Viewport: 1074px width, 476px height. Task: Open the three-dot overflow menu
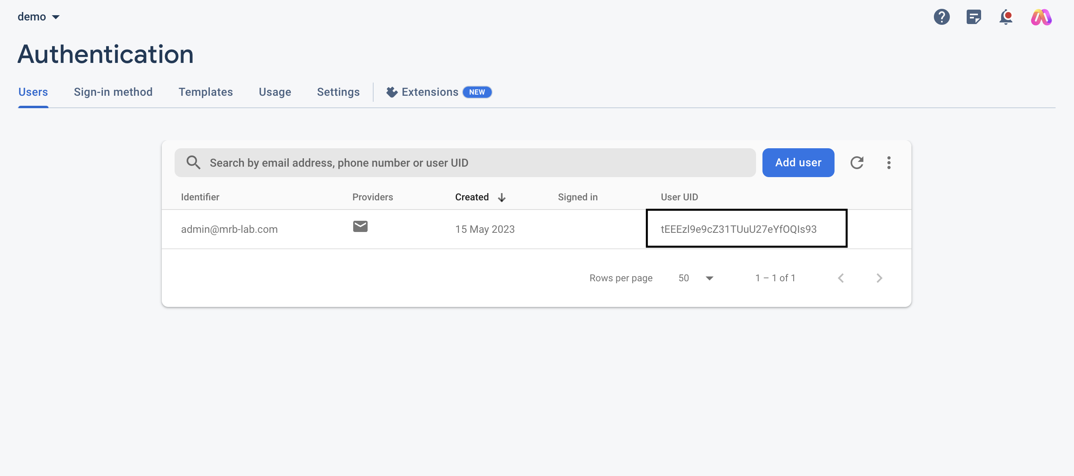pyautogui.click(x=889, y=162)
